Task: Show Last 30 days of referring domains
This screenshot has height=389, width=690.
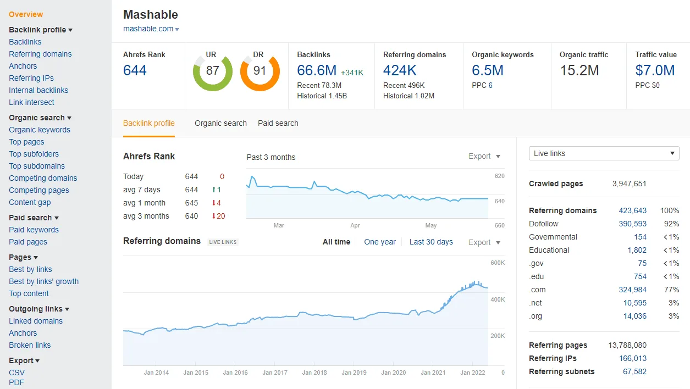Action: (431, 242)
